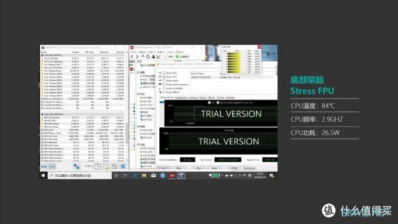This screenshot has width=398, height=224.
Task: Click the taskbar search input field
Action: pyautogui.click(x=80, y=175)
